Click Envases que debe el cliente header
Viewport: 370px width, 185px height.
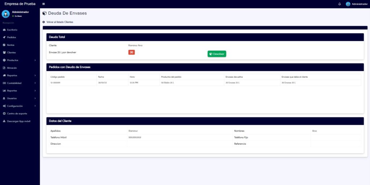pyautogui.click(x=320, y=77)
